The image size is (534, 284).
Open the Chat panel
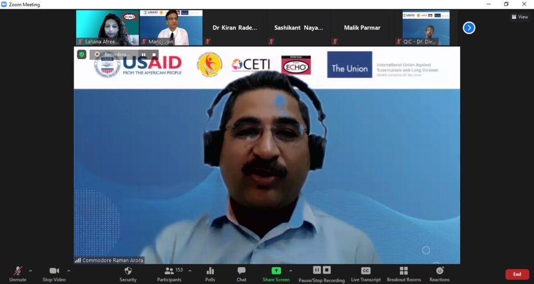(241, 274)
